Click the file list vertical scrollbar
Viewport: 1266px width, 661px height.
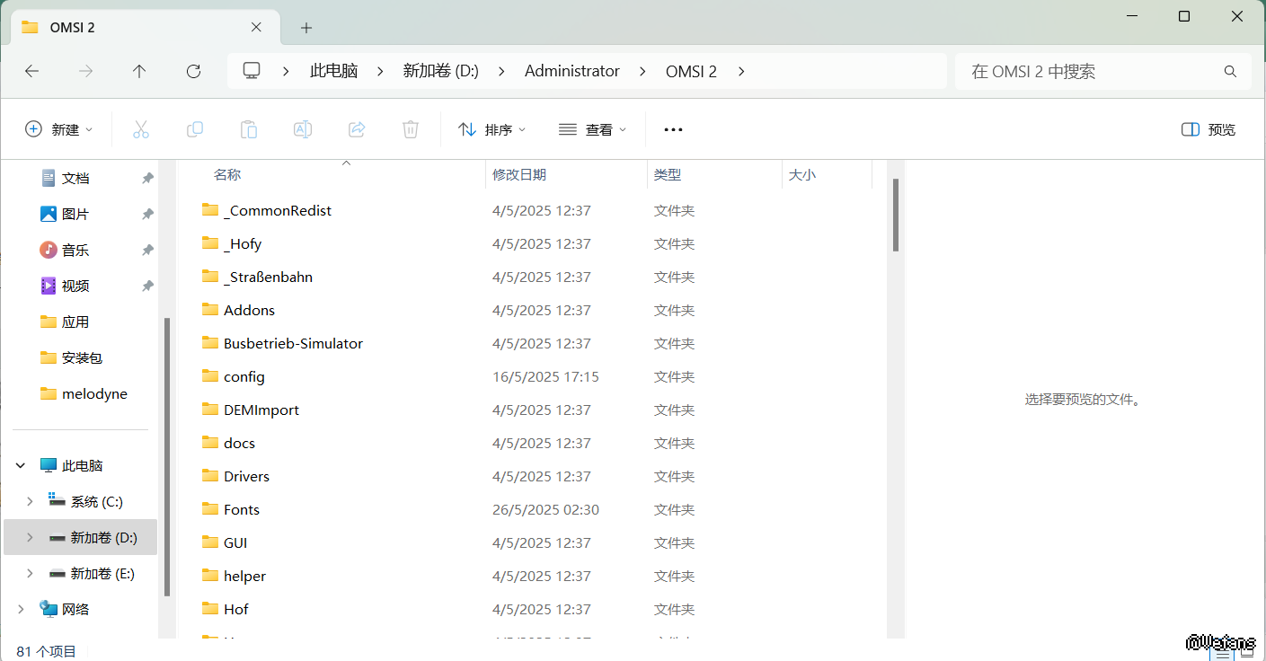pyautogui.click(x=895, y=216)
